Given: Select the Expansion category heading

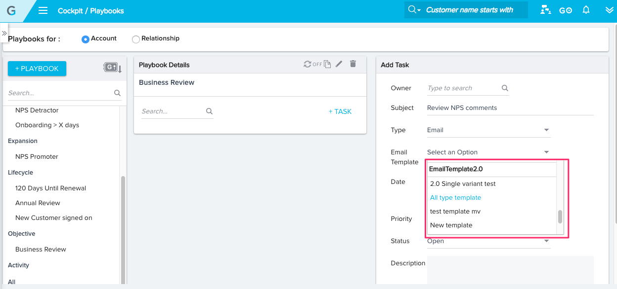Looking at the screenshot, I should [23, 141].
